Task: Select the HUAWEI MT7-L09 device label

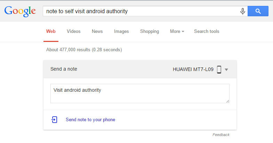Action: coord(193,69)
